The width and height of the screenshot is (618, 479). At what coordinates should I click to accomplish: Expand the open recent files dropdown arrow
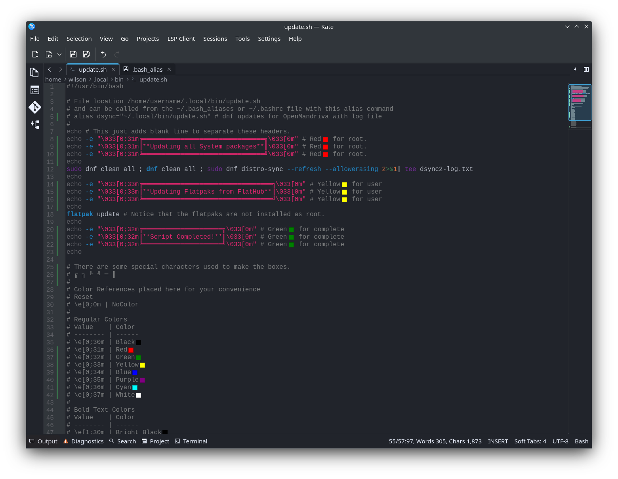pyautogui.click(x=59, y=54)
